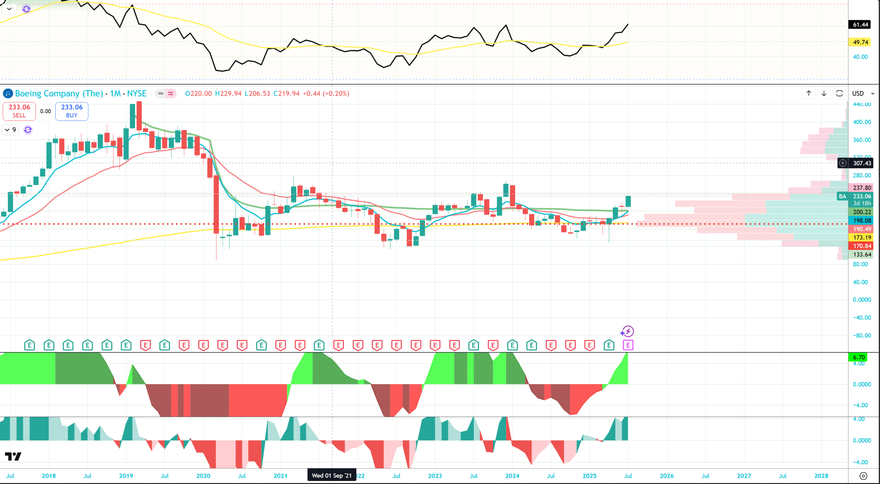This screenshot has width=880, height=484.
Task: Click the last green earnings marker before the purple one
Action: 609,345
